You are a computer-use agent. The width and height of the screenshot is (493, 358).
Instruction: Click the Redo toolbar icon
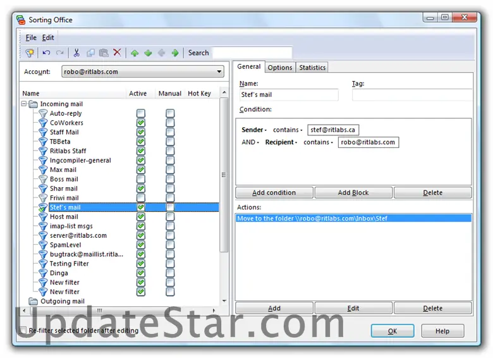point(60,52)
